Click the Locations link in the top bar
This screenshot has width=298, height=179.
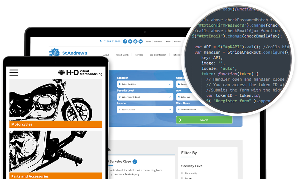(158, 42)
